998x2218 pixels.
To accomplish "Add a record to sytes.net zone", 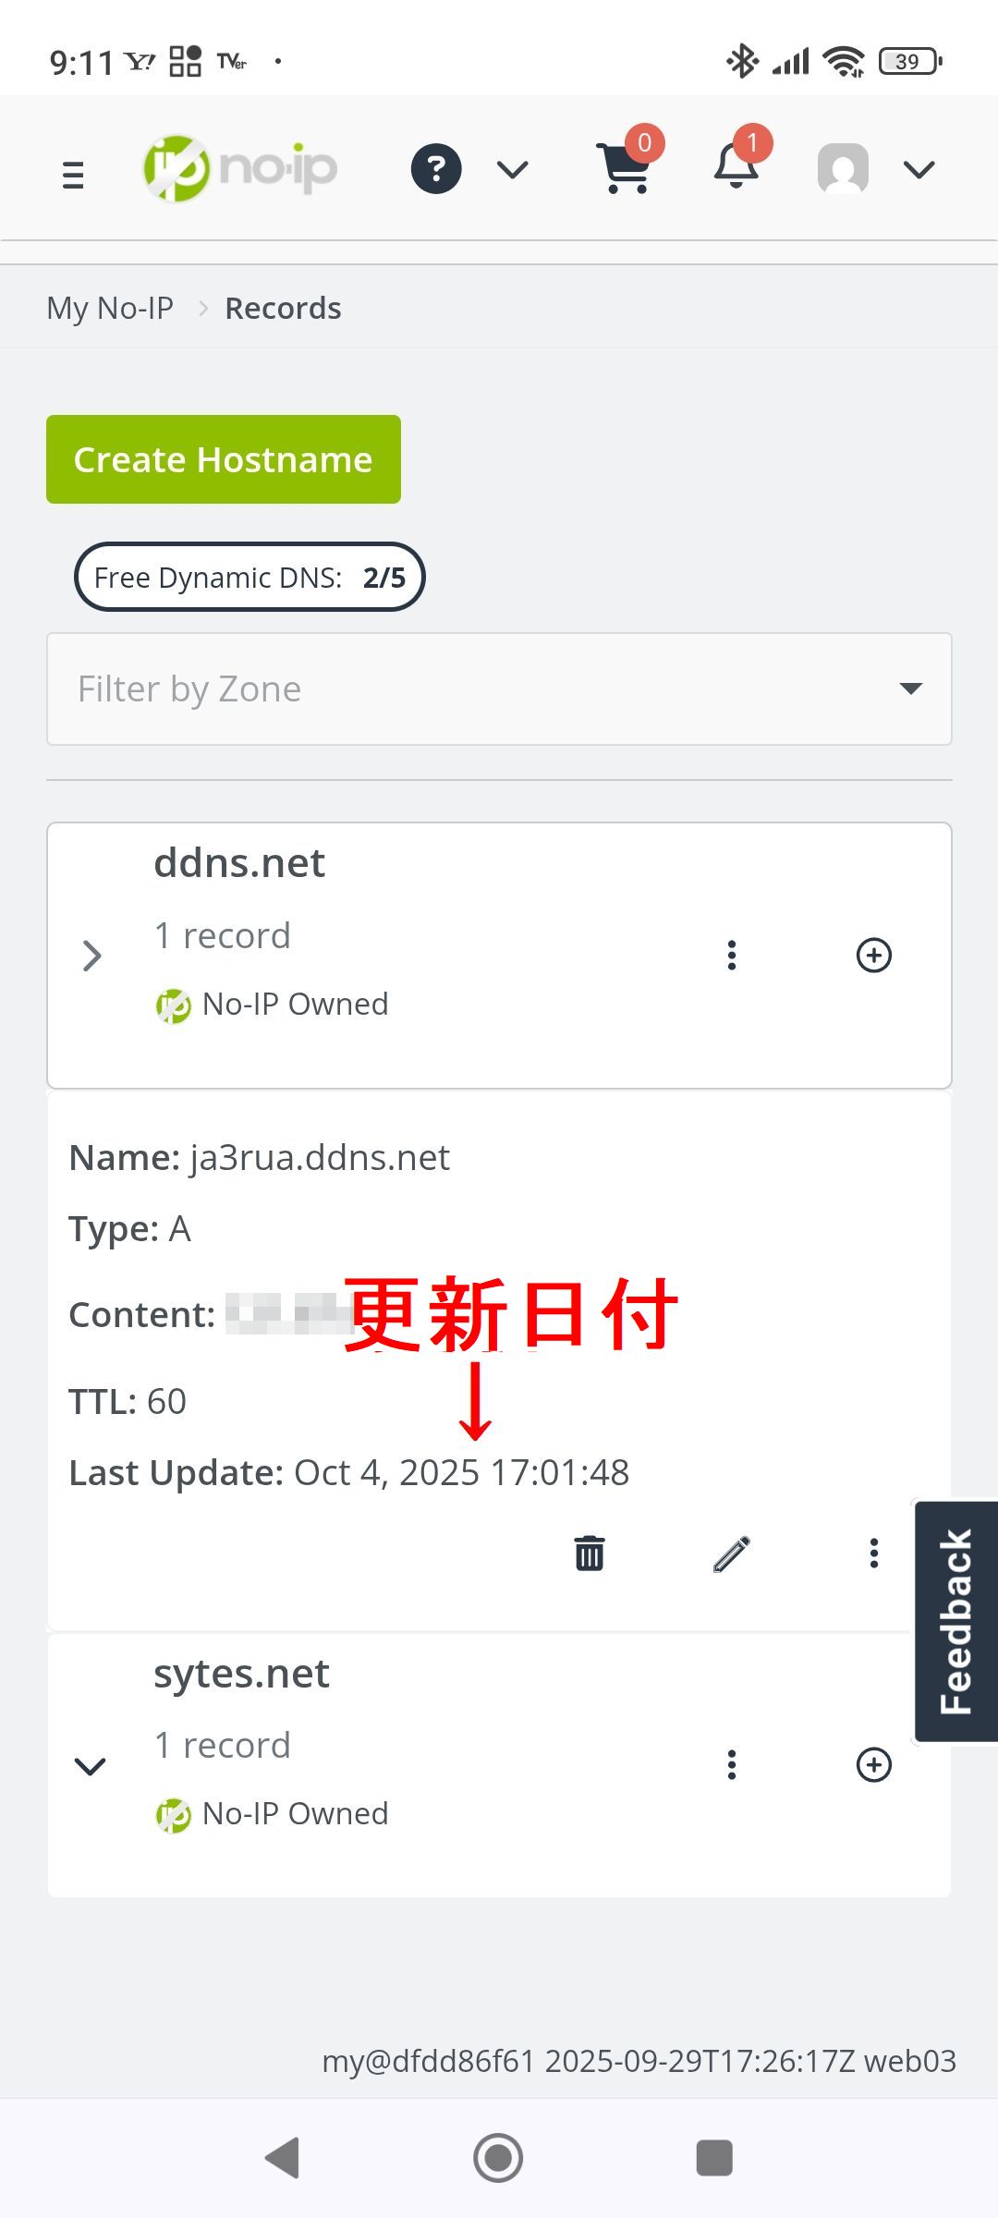I will (x=874, y=1765).
